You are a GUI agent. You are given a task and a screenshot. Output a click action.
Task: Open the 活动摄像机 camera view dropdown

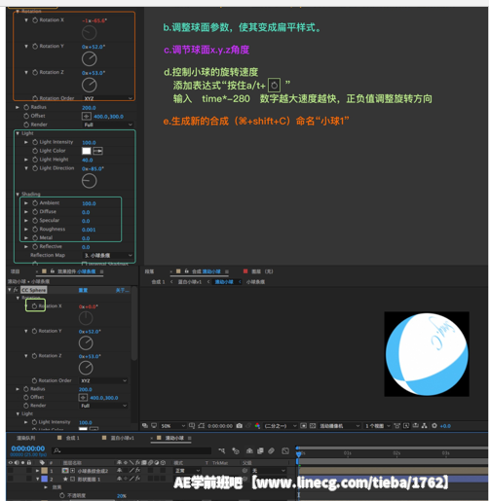340,426
